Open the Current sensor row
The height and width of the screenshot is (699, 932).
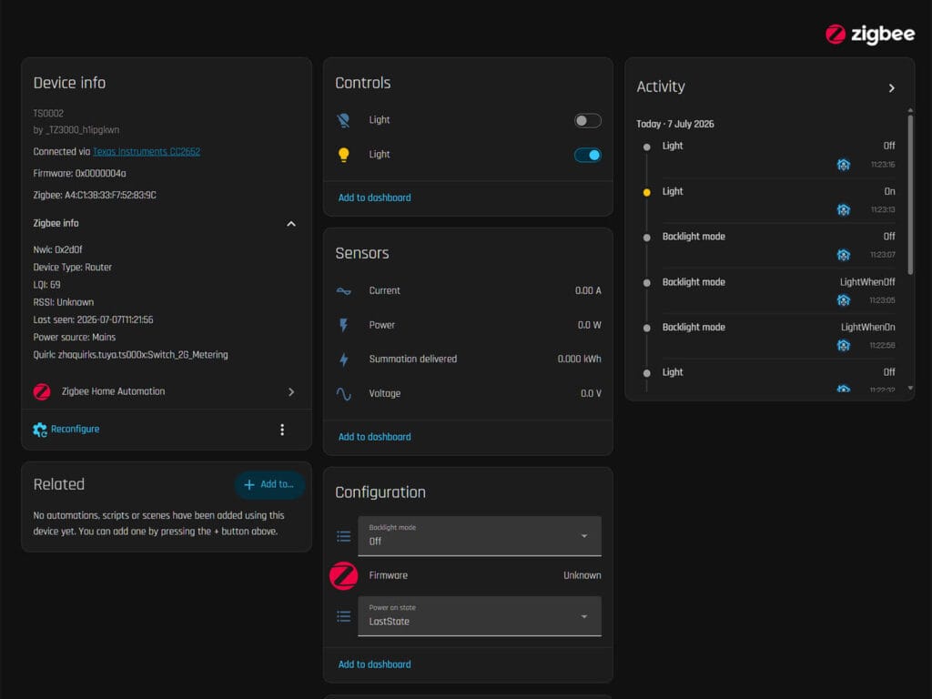(x=469, y=290)
